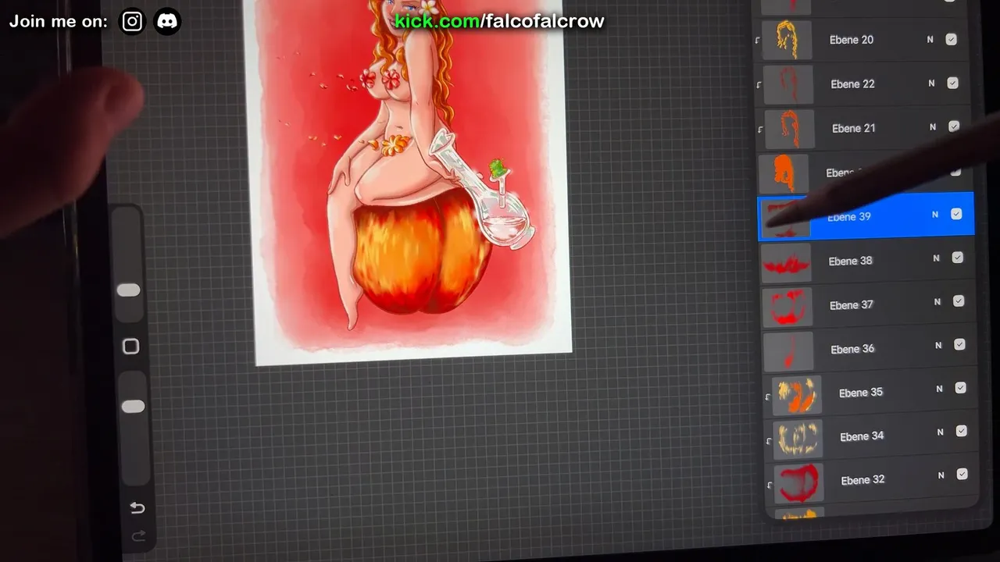
Task: Toggle visibility checkbox of Ebene 37
Action: pyautogui.click(x=959, y=301)
